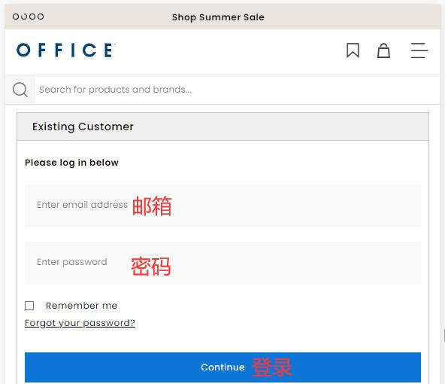Open the hamburger menu icon
The height and width of the screenshot is (384, 445).
(419, 50)
